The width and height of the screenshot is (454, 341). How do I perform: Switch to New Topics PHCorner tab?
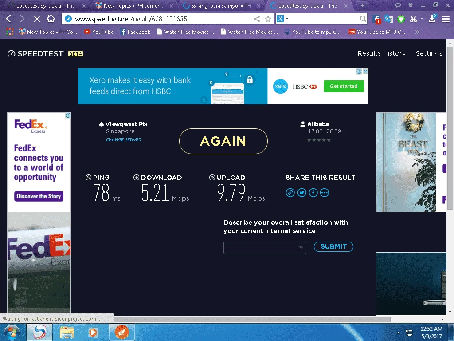coord(133,5)
